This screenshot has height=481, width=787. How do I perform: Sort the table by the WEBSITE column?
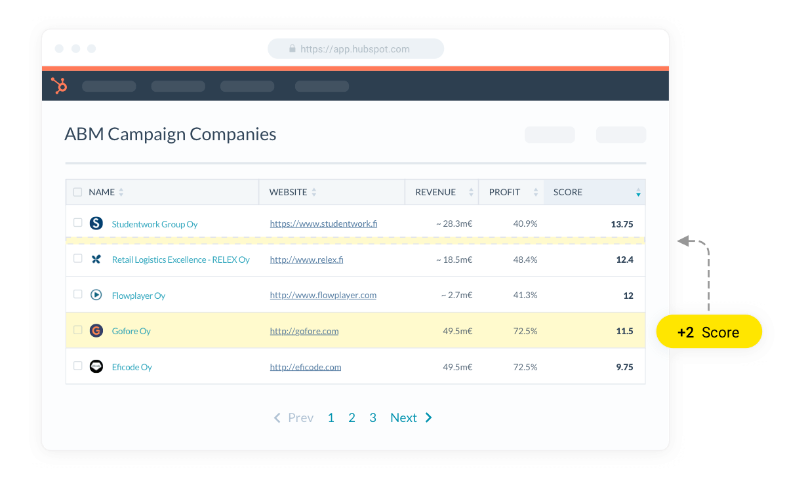pos(313,192)
